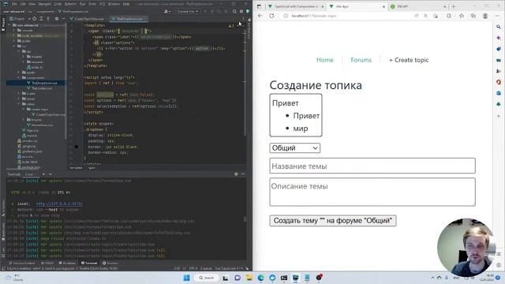Add a new terminal session with the plus icon
Viewport: 505px width, 284px height.
tap(43, 174)
